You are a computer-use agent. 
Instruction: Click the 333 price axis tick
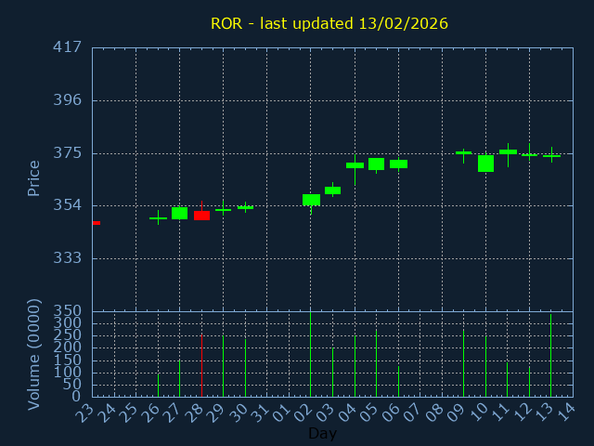[x=67, y=258]
